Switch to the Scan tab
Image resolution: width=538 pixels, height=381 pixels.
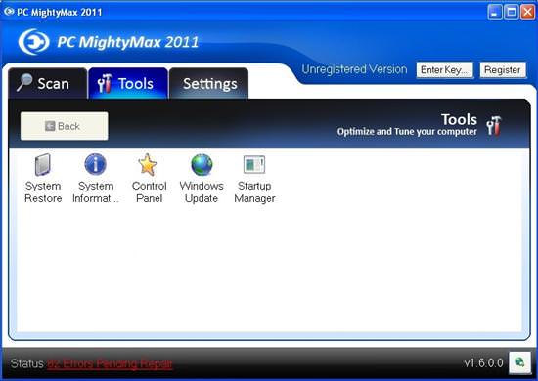click(47, 84)
